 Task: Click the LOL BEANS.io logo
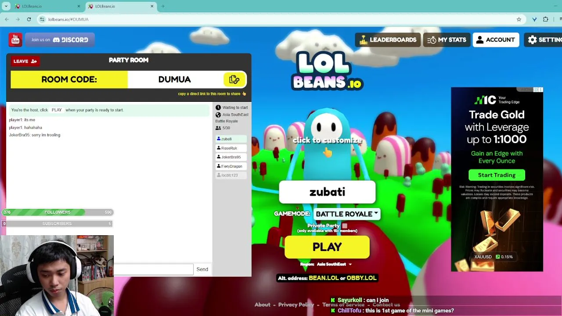pyautogui.click(x=327, y=70)
